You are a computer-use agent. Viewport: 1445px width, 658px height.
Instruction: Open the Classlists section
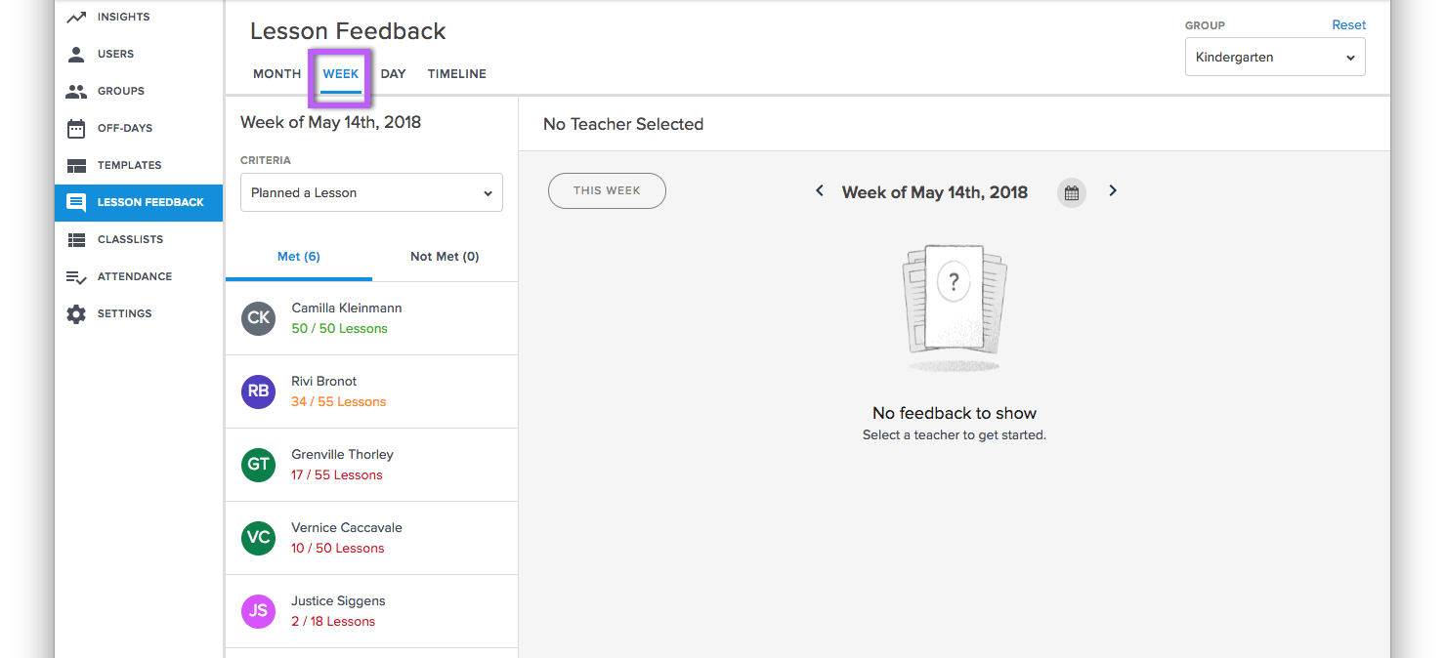click(139, 239)
